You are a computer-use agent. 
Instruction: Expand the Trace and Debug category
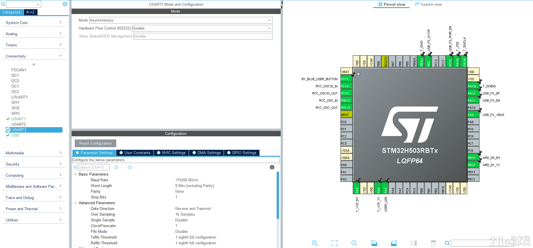(34, 198)
